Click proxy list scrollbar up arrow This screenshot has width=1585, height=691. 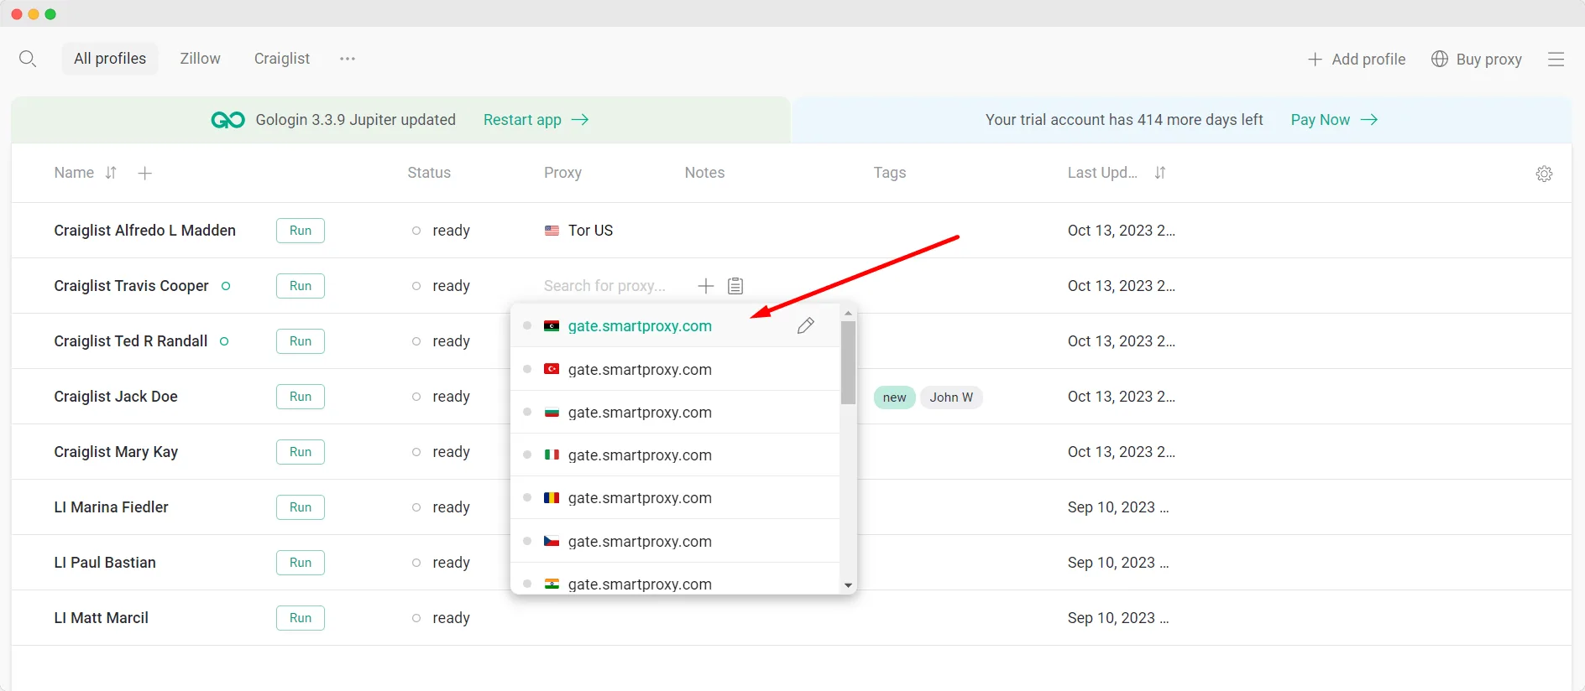coord(848,313)
